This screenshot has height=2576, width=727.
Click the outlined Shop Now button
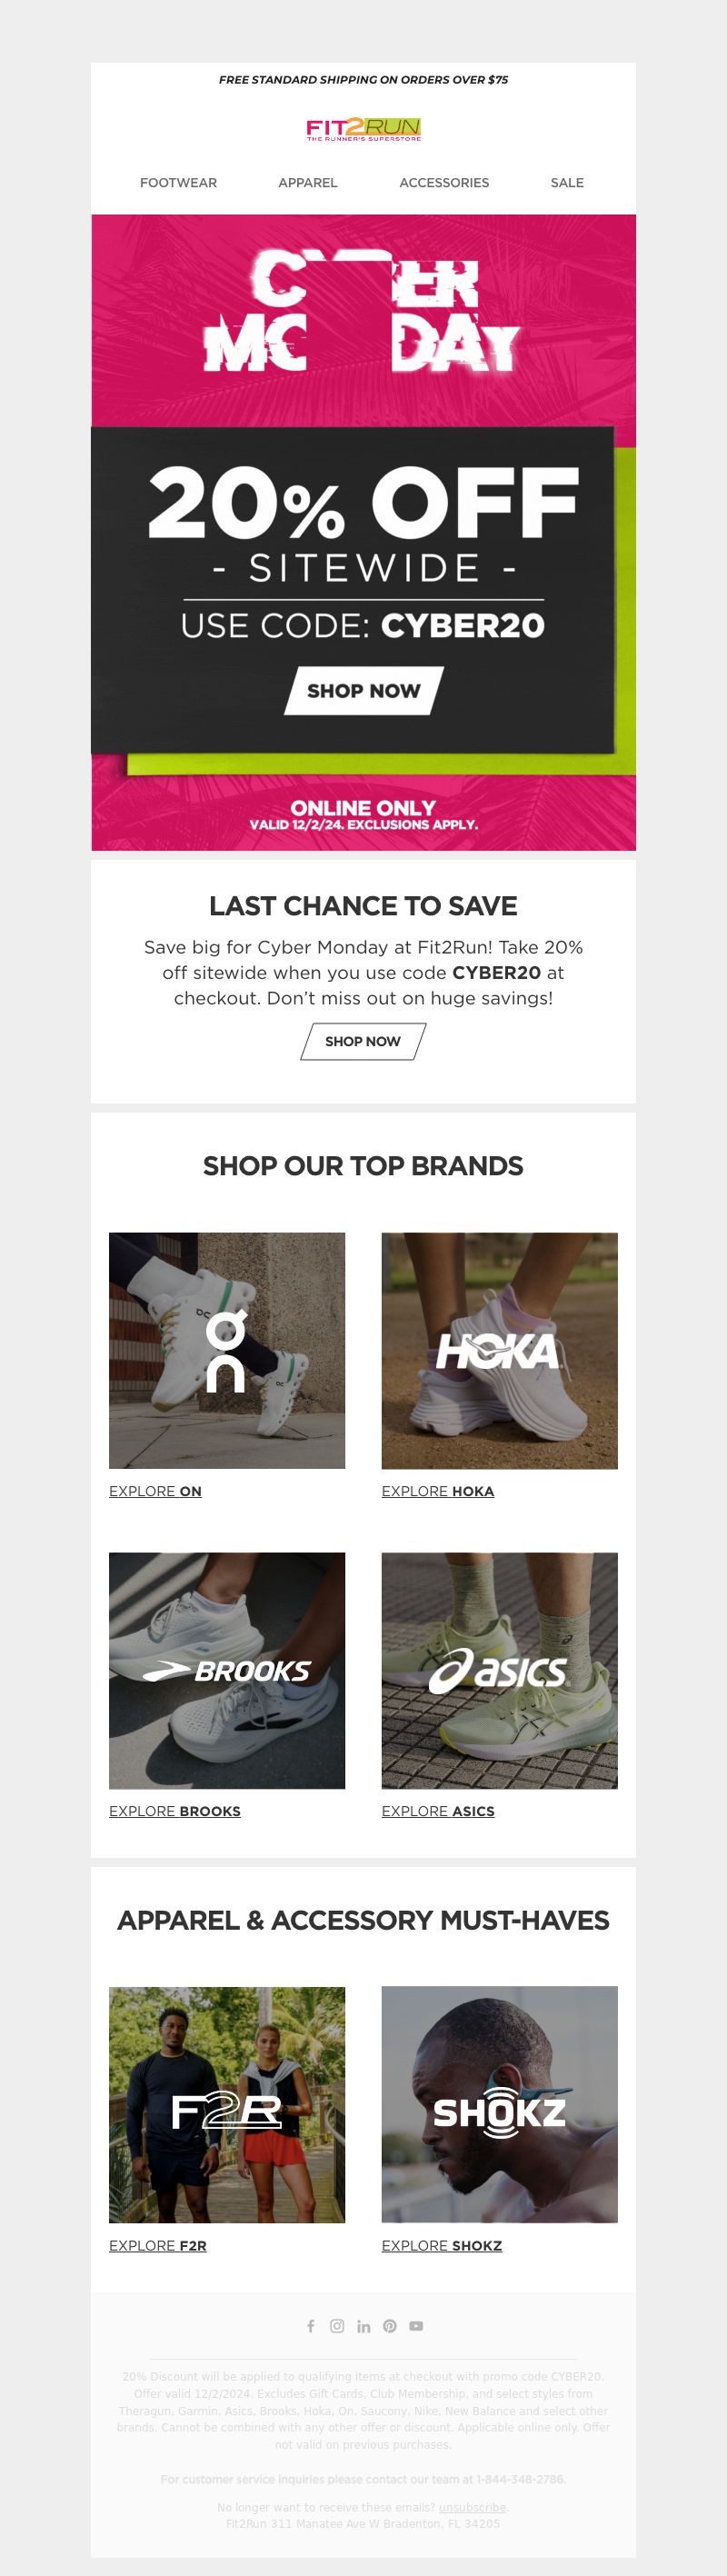coord(363,1041)
